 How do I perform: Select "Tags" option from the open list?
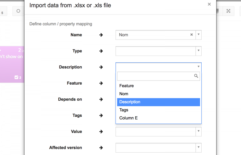click(x=123, y=110)
